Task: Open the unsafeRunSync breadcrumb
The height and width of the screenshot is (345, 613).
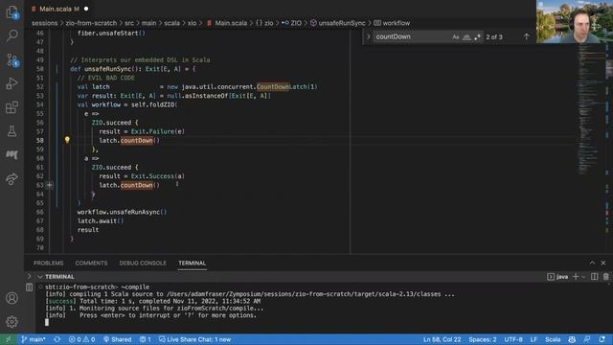Action: (338, 23)
